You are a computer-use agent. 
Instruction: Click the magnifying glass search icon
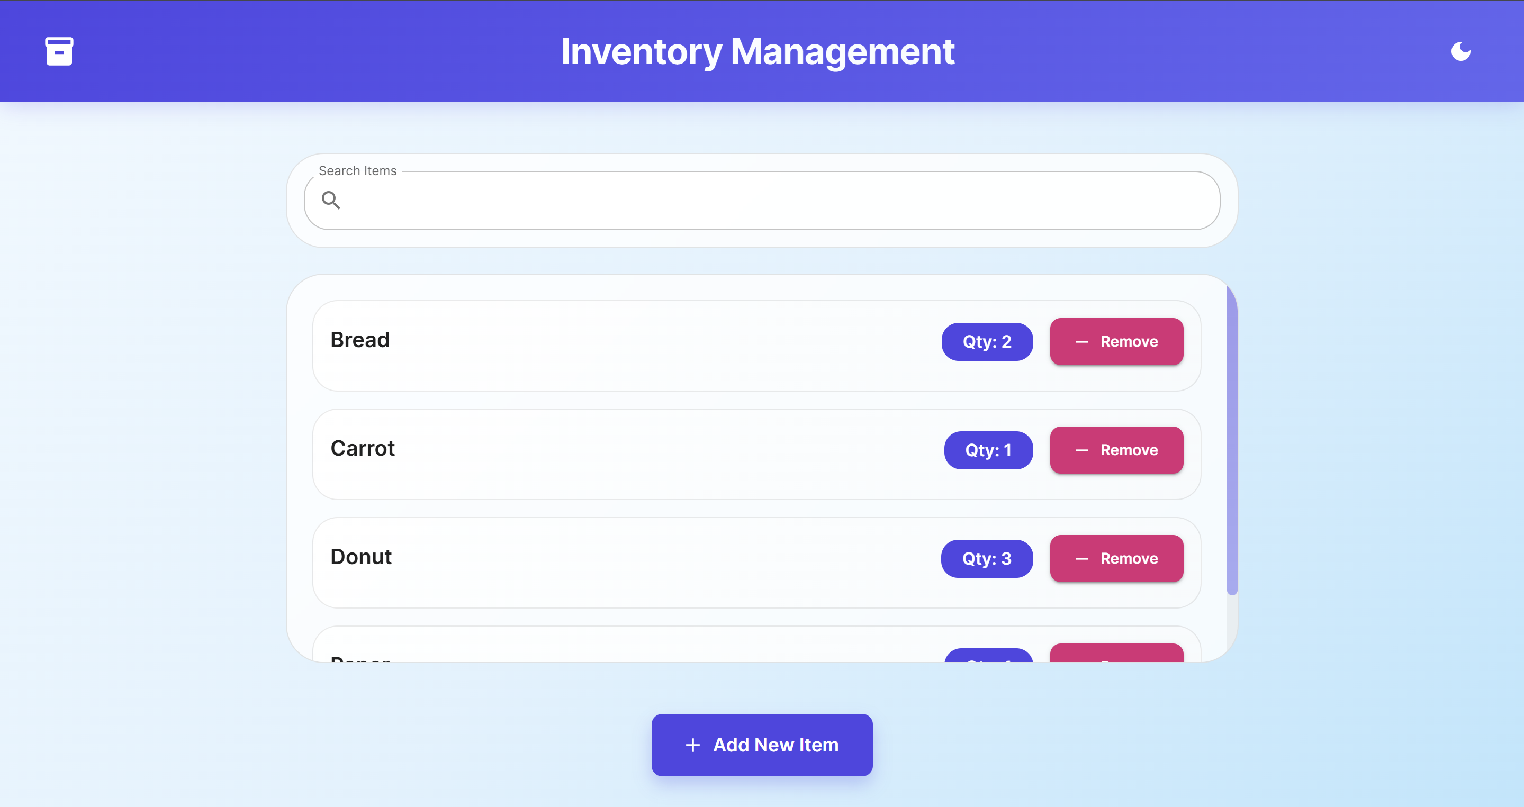point(332,201)
